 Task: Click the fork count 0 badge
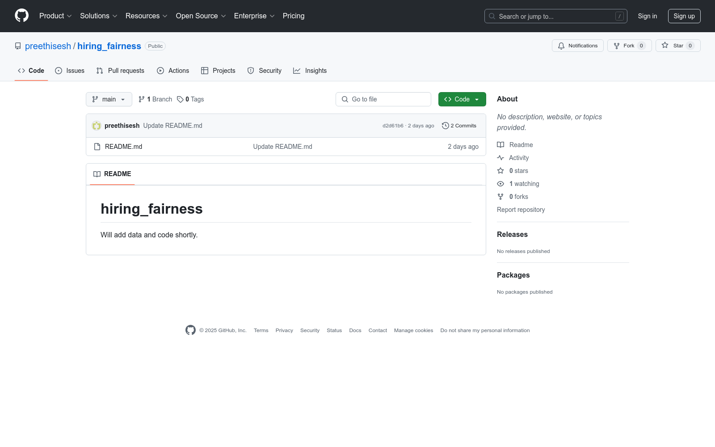click(x=641, y=46)
